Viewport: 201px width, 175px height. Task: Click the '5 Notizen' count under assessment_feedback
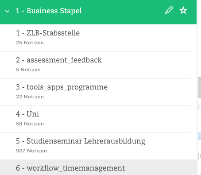(28, 70)
